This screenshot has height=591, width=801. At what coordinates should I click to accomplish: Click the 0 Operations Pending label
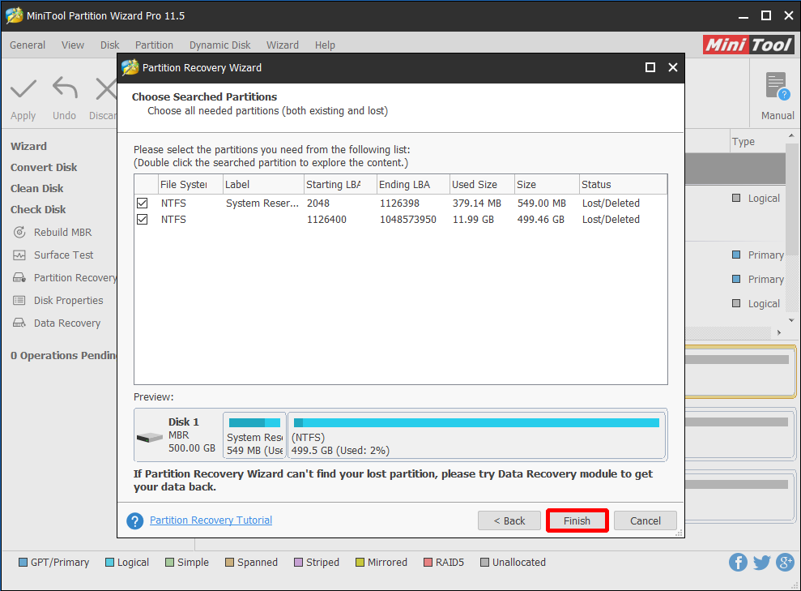(63, 355)
